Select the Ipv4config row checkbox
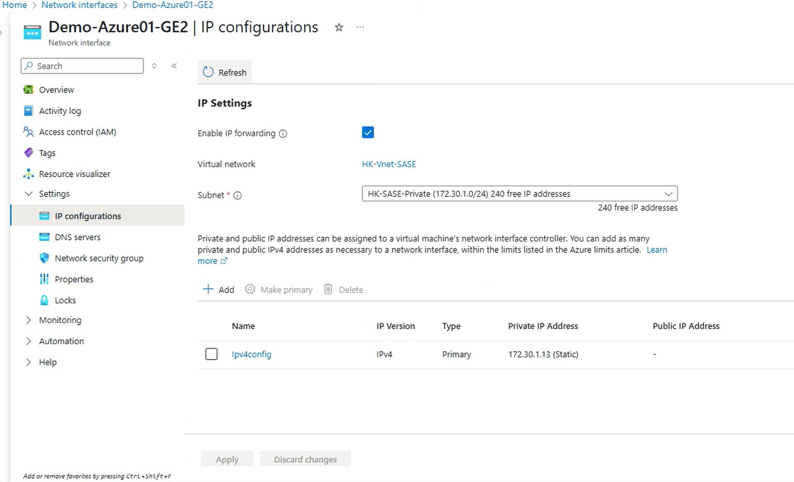Image resolution: width=794 pixels, height=482 pixels. point(211,354)
